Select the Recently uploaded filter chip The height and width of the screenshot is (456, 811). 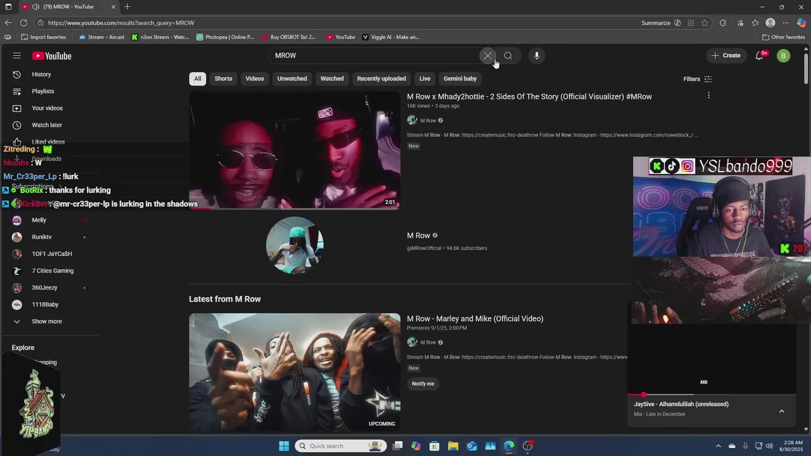pyautogui.click(x=381, y=79)
